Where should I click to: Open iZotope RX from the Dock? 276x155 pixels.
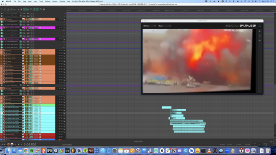91,151
